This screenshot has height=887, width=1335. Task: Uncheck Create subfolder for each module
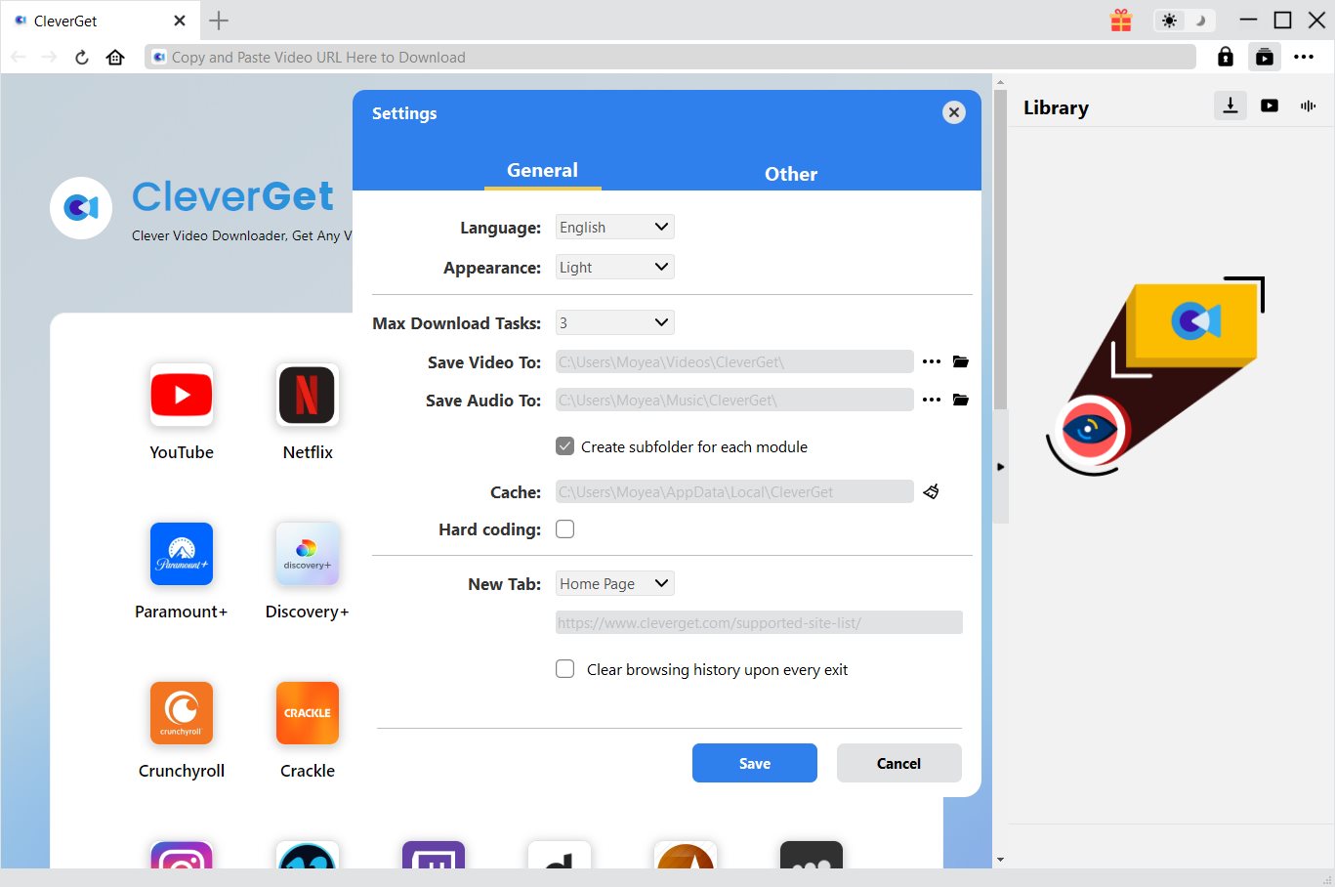point(564,446)
